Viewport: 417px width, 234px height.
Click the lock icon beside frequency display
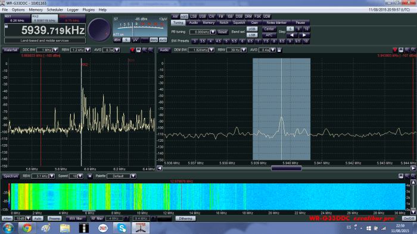(6, 26)
